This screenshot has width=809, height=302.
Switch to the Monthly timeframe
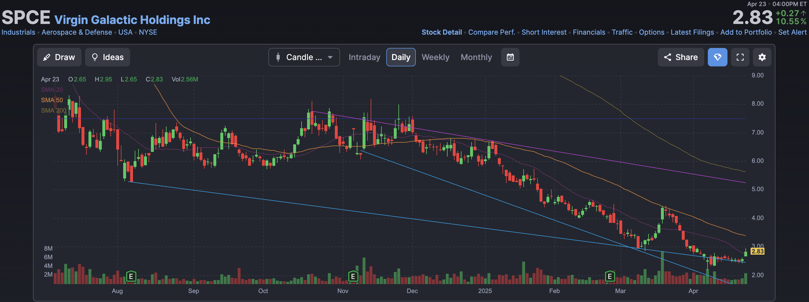pos(476,57)
